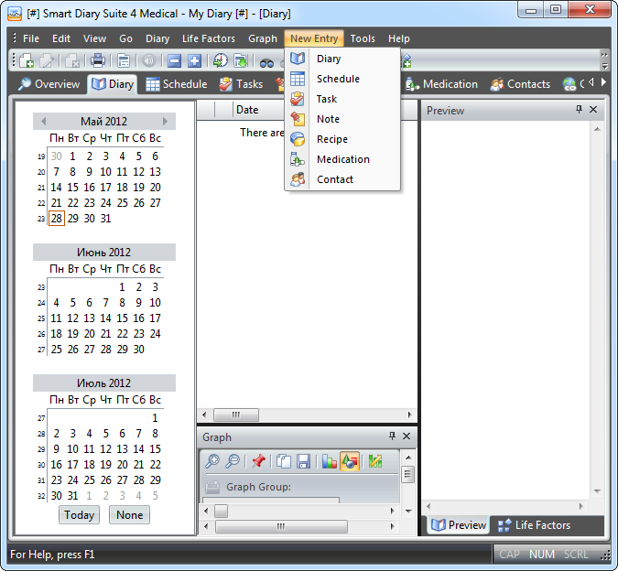Click the bar chart icon in Graph toolbar
This screenshot has width=618, height=571.
click(x=329, y=461)
